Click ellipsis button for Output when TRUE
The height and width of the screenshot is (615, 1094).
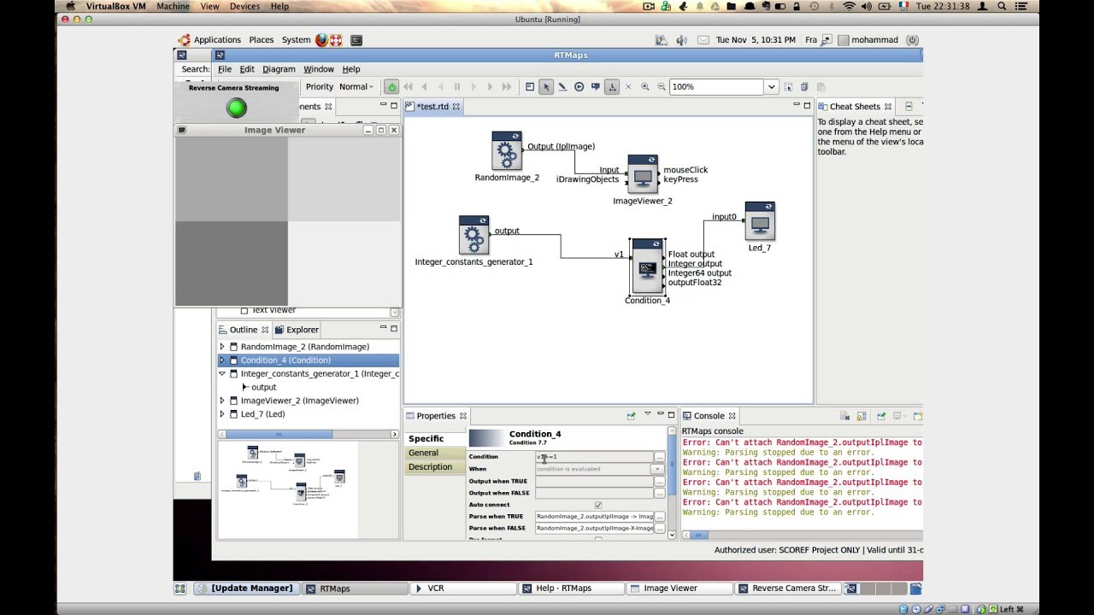(x=659, y=481)
